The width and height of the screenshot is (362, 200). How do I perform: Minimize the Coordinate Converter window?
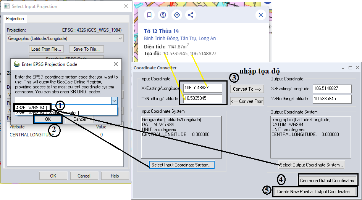pos(342,68)
